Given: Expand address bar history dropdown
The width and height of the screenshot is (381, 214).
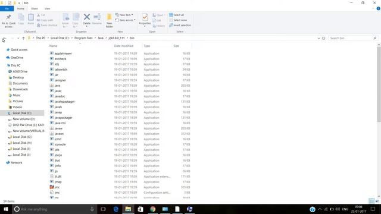Looking at the screenshot, I should click(x=318, y=38).
